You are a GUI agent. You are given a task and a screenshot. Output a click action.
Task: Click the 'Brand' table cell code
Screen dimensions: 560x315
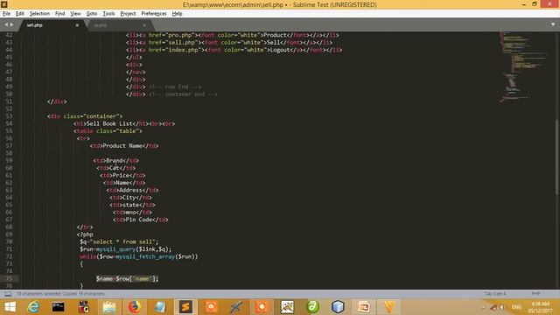pyautogui.click(x=116, y=160)
